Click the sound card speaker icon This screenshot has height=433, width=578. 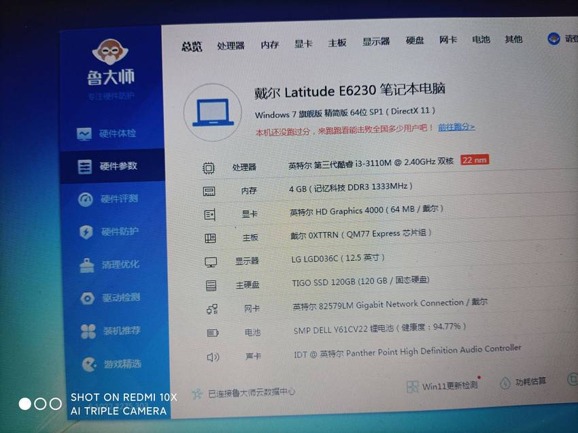pyautogui.click(x=213, y=357)
